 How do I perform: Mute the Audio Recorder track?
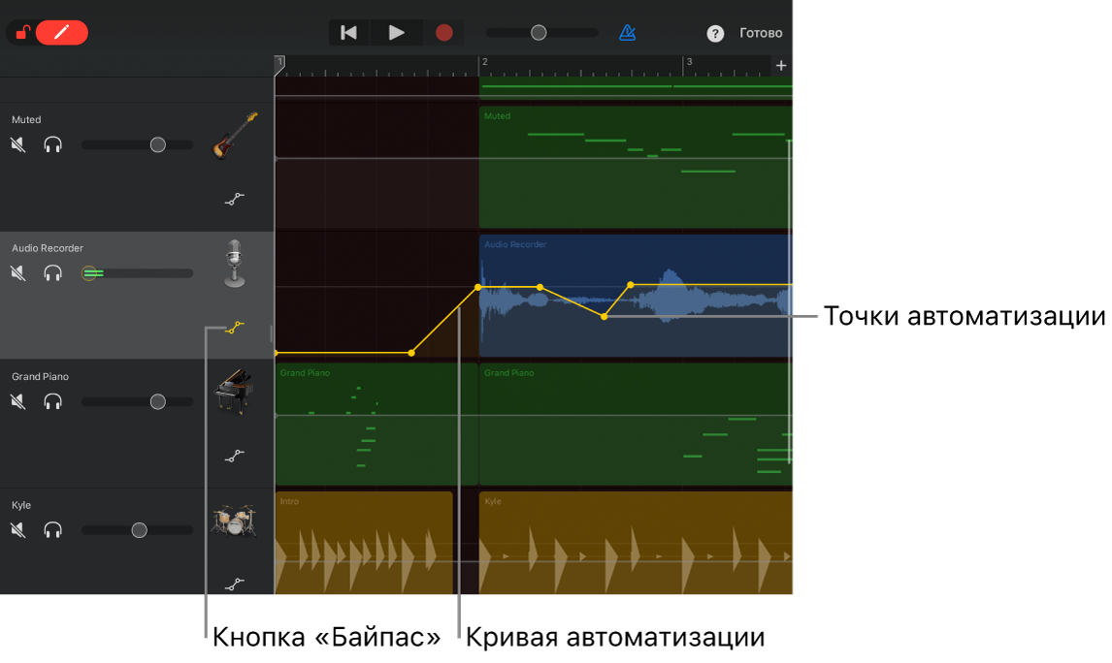click(18, 272)
